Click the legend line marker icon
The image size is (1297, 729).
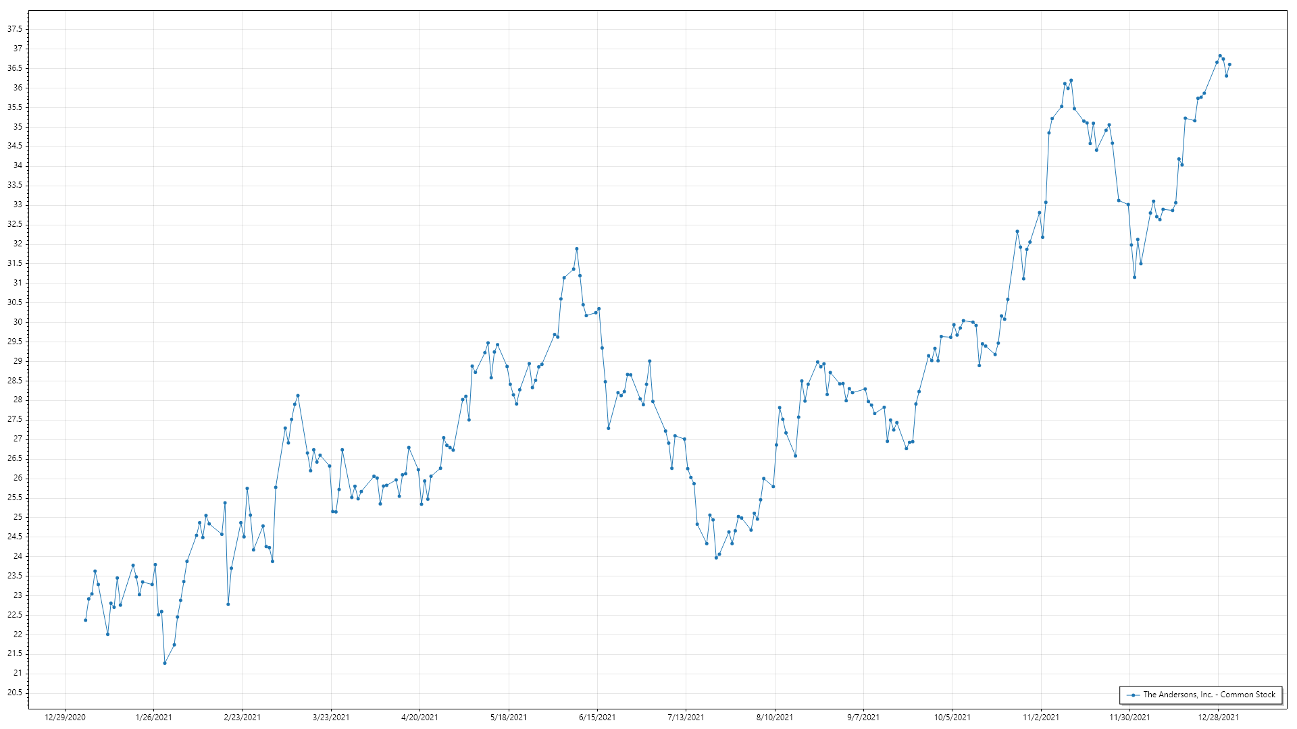tap(1134, 695)
